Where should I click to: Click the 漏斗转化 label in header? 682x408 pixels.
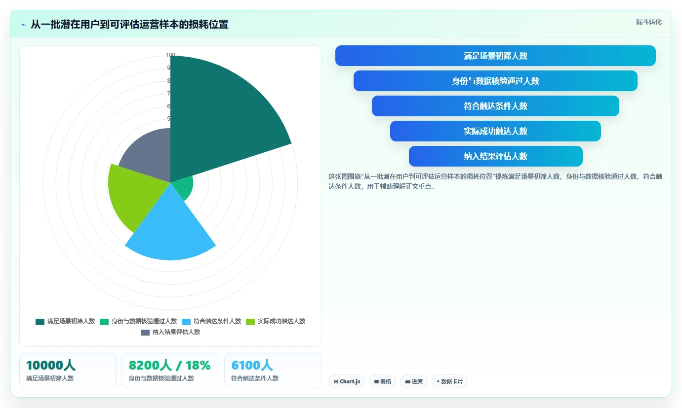pyautogui.click(x=648, y=22)
